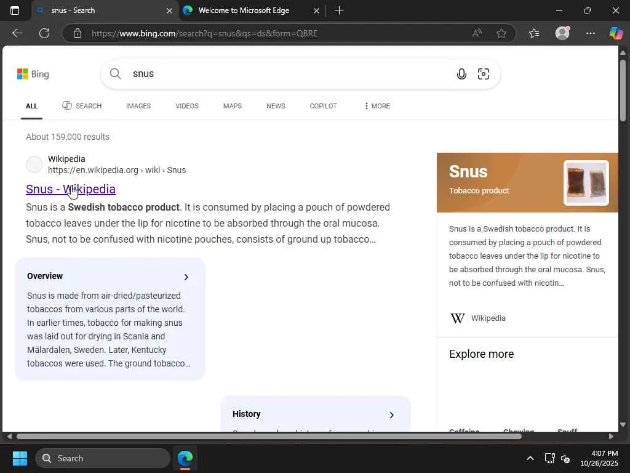Click the horizontal scrollbar thumb
Image resolution: width=630 pixels, height=473 pixels.
tap(269, 437)
